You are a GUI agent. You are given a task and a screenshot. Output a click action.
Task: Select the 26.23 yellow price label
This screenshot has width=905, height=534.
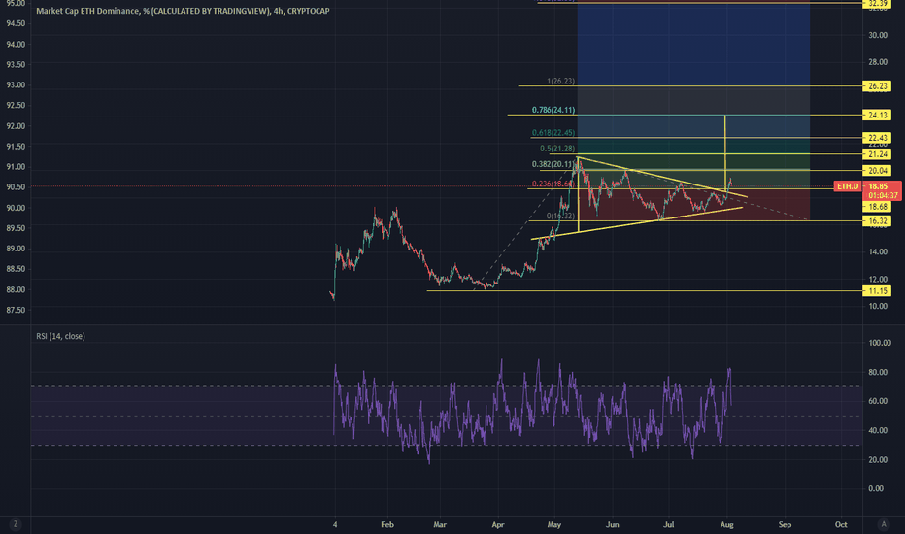pyautogui.click(x=877, y=86)
